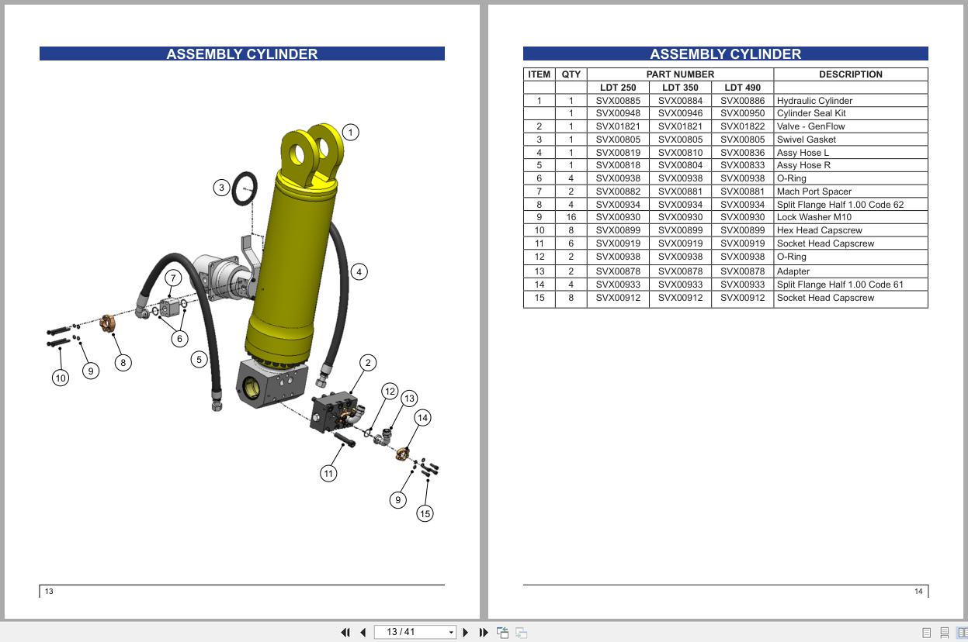
Task: Click the ASSEMBLY CYLINDER title banner on right page
Action: tap(725, 53)
